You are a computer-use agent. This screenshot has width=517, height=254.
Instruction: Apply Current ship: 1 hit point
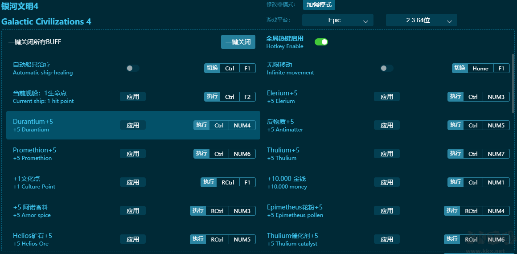pyautogui.click(x=133, y=97)
